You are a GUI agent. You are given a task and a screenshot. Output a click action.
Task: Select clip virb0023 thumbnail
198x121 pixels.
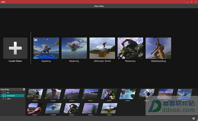tap(128, 94)
